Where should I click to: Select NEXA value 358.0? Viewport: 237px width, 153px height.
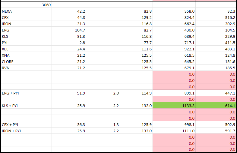click(x=174, y=11)
